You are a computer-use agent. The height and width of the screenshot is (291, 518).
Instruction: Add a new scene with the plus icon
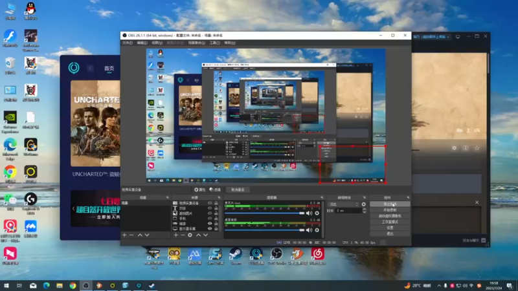(x=124, y=235)
